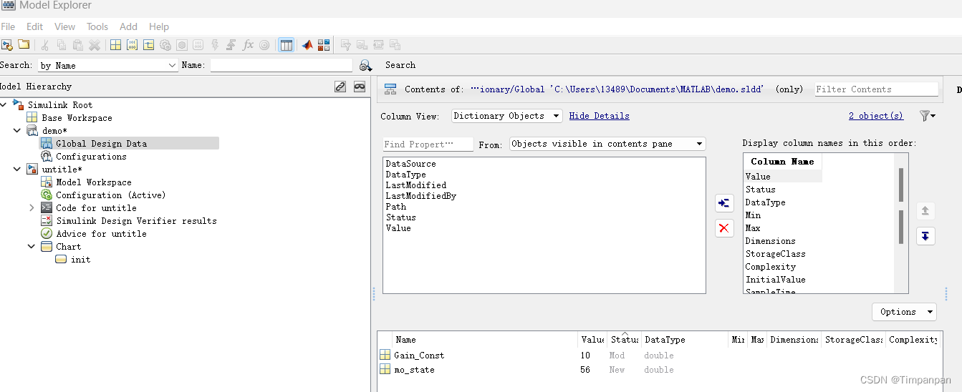Click the Hide Details link

(x=599, y=116)
